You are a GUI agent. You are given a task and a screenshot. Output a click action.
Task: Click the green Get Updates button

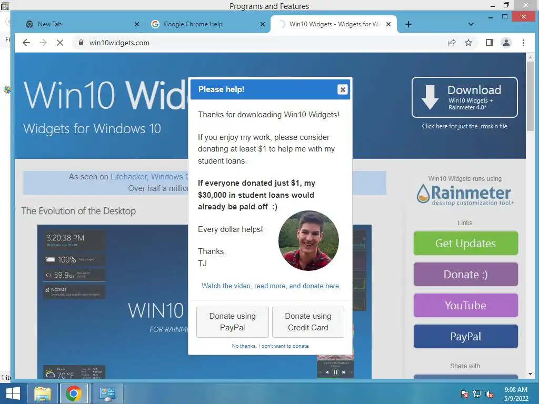tap(465, 243)
